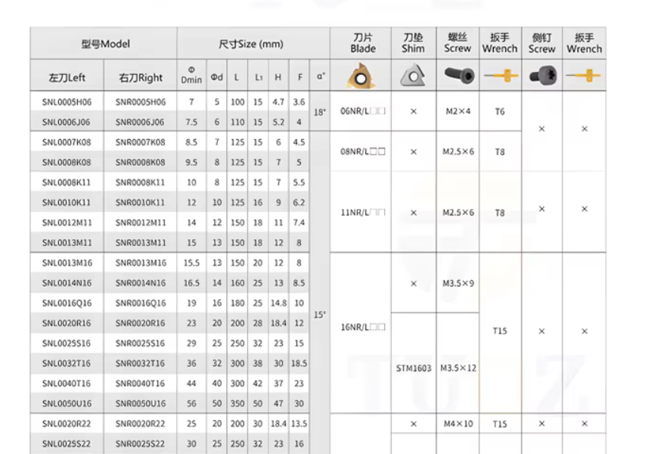The width and height of the screenshot is (670, 454).
Task: Select left model SNL0008K08
Action: coord(67,162)
